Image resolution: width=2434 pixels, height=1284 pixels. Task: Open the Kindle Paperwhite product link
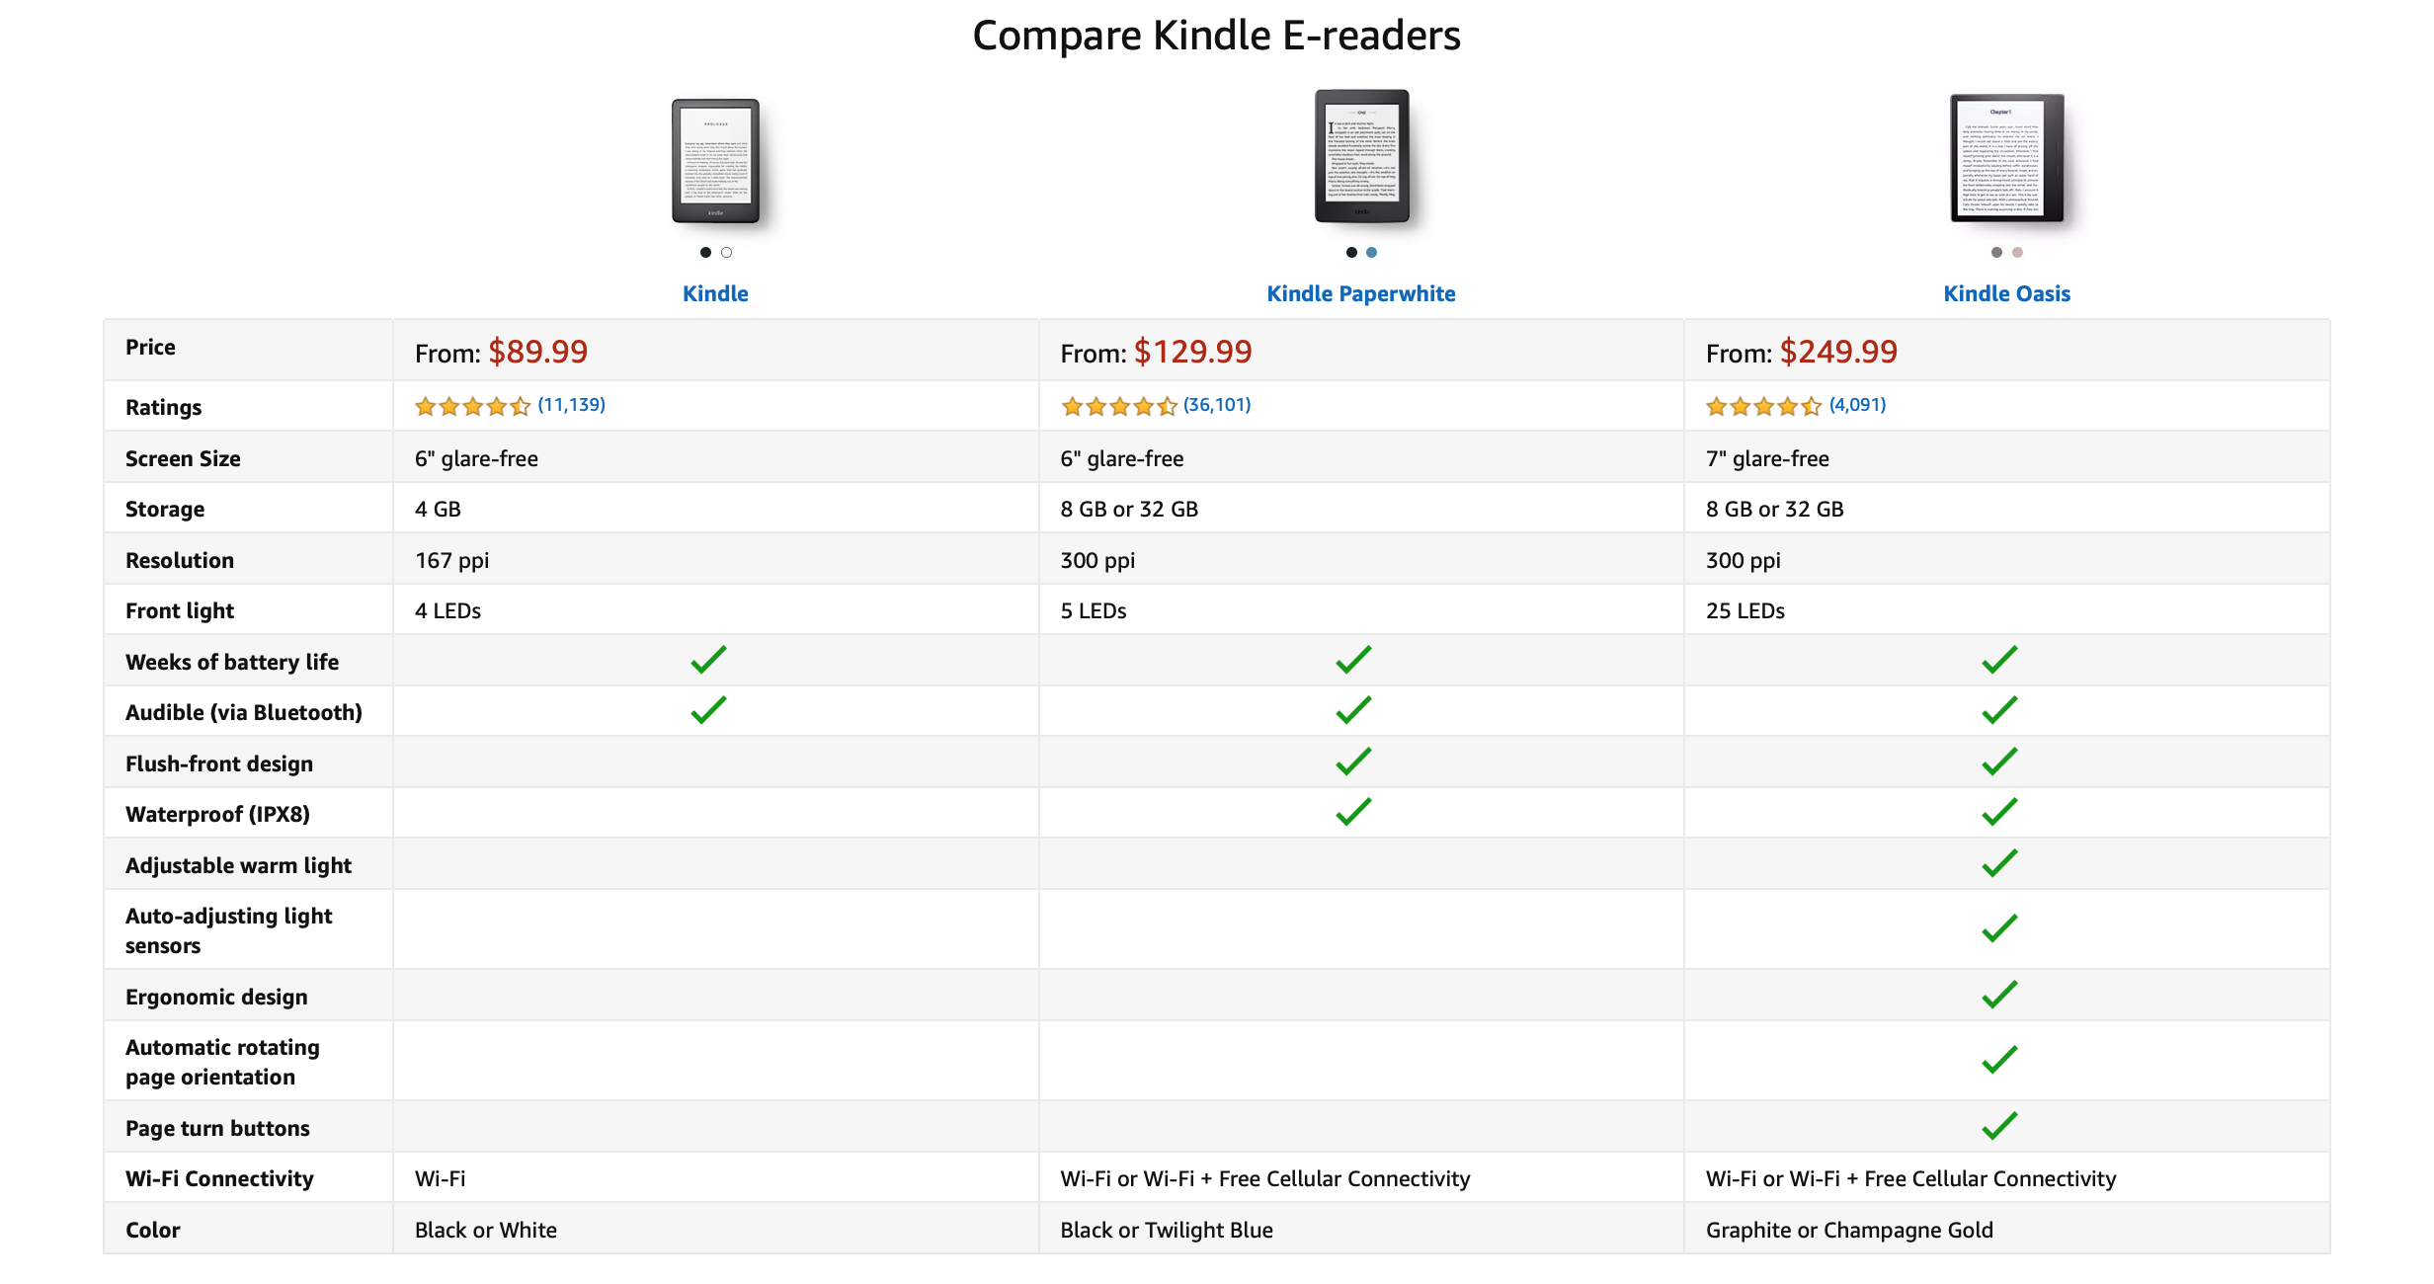click(x=1360, y=293)
